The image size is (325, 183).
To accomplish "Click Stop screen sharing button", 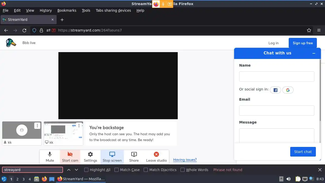I will (x=112, y=157).
